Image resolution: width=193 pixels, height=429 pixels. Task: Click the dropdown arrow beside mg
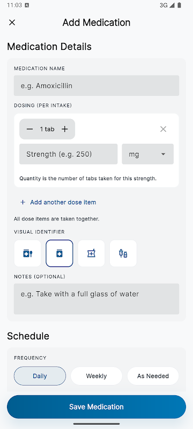click(163, 154)
